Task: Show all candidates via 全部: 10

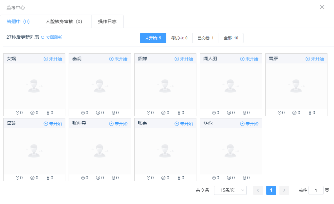Action: 231,38
